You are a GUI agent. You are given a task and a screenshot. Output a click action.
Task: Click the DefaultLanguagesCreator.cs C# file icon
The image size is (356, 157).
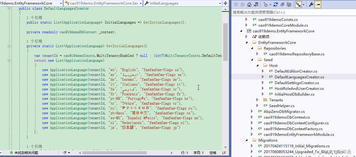[271, 77]
